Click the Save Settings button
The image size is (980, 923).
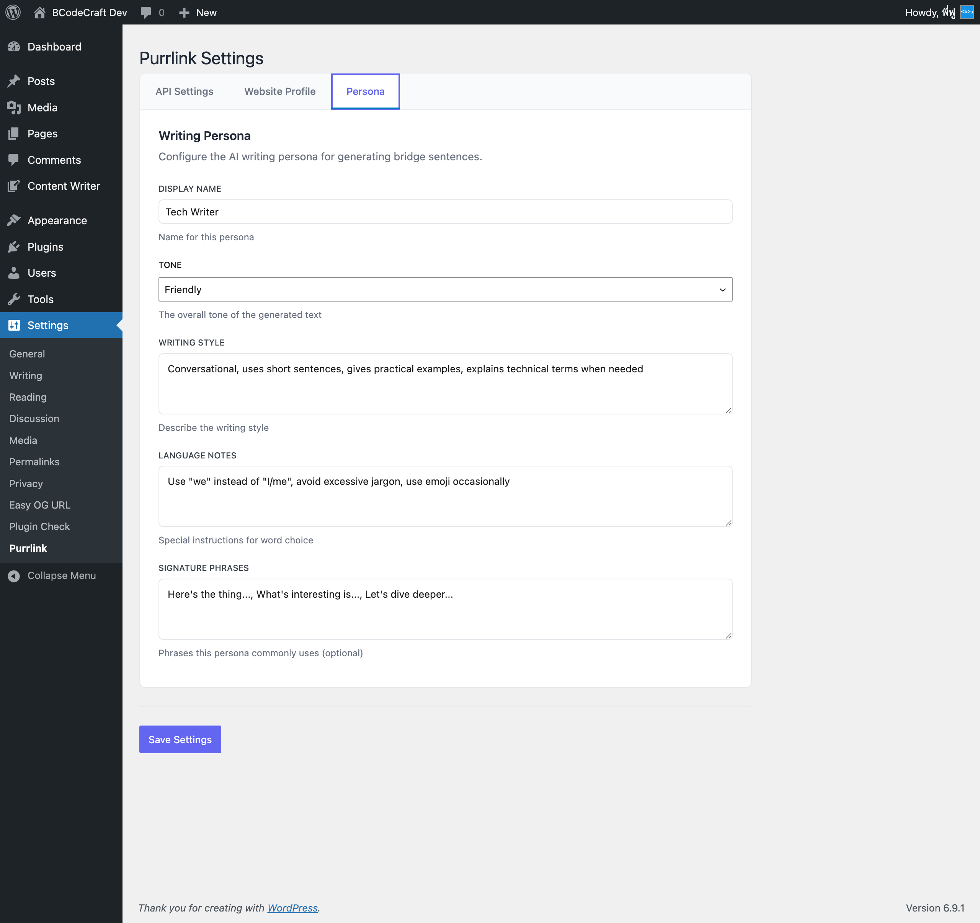click(180, 739)
